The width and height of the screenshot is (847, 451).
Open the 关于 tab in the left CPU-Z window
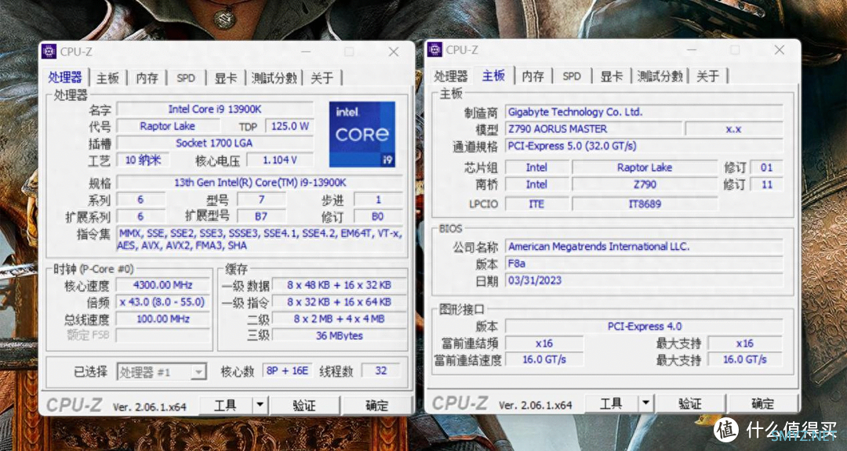click(x=322, y=78)
